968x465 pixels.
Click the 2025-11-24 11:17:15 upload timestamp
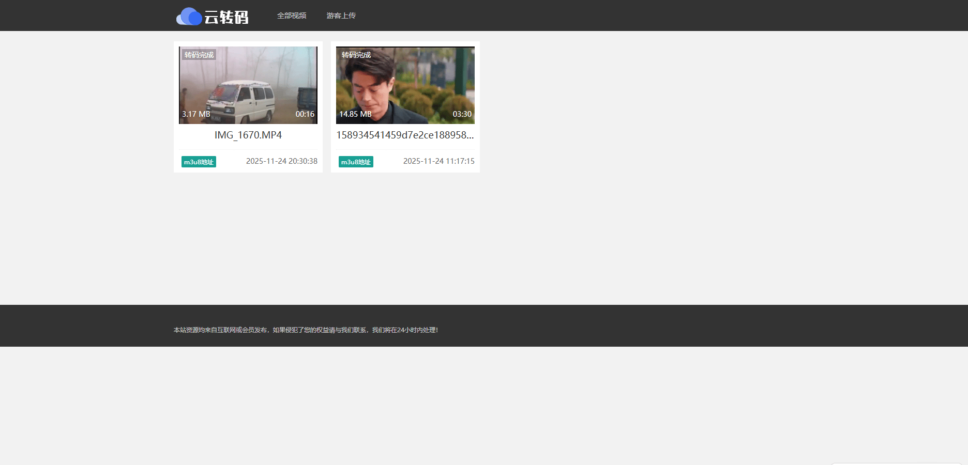click(438, 161)
